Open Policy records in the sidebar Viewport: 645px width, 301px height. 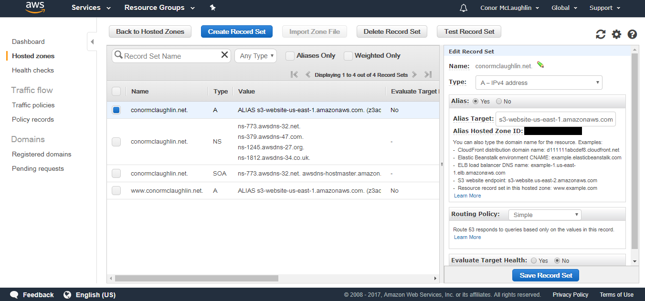tap(33, 119)
